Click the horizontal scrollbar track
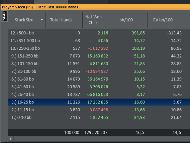 [x=102, y=139]
